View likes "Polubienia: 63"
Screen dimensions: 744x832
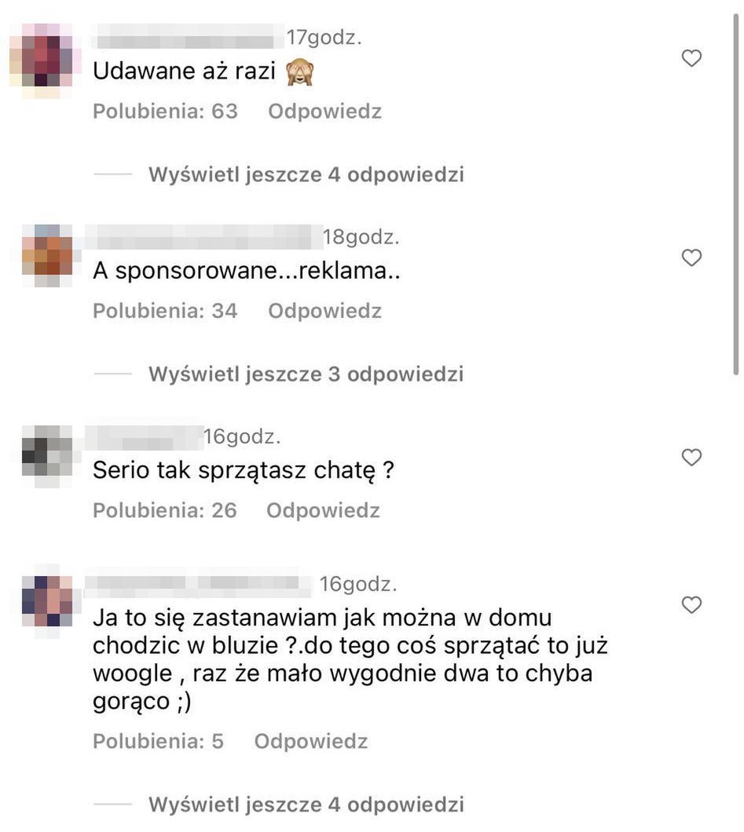point(165,111)
